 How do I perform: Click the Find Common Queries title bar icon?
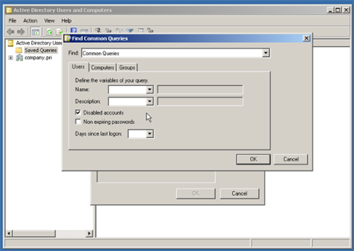67,38
